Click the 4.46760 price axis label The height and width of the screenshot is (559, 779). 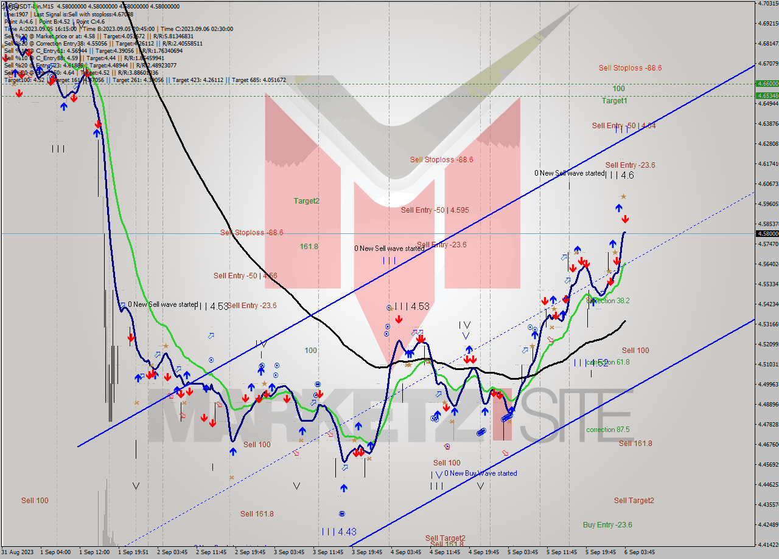pos(767,444)
